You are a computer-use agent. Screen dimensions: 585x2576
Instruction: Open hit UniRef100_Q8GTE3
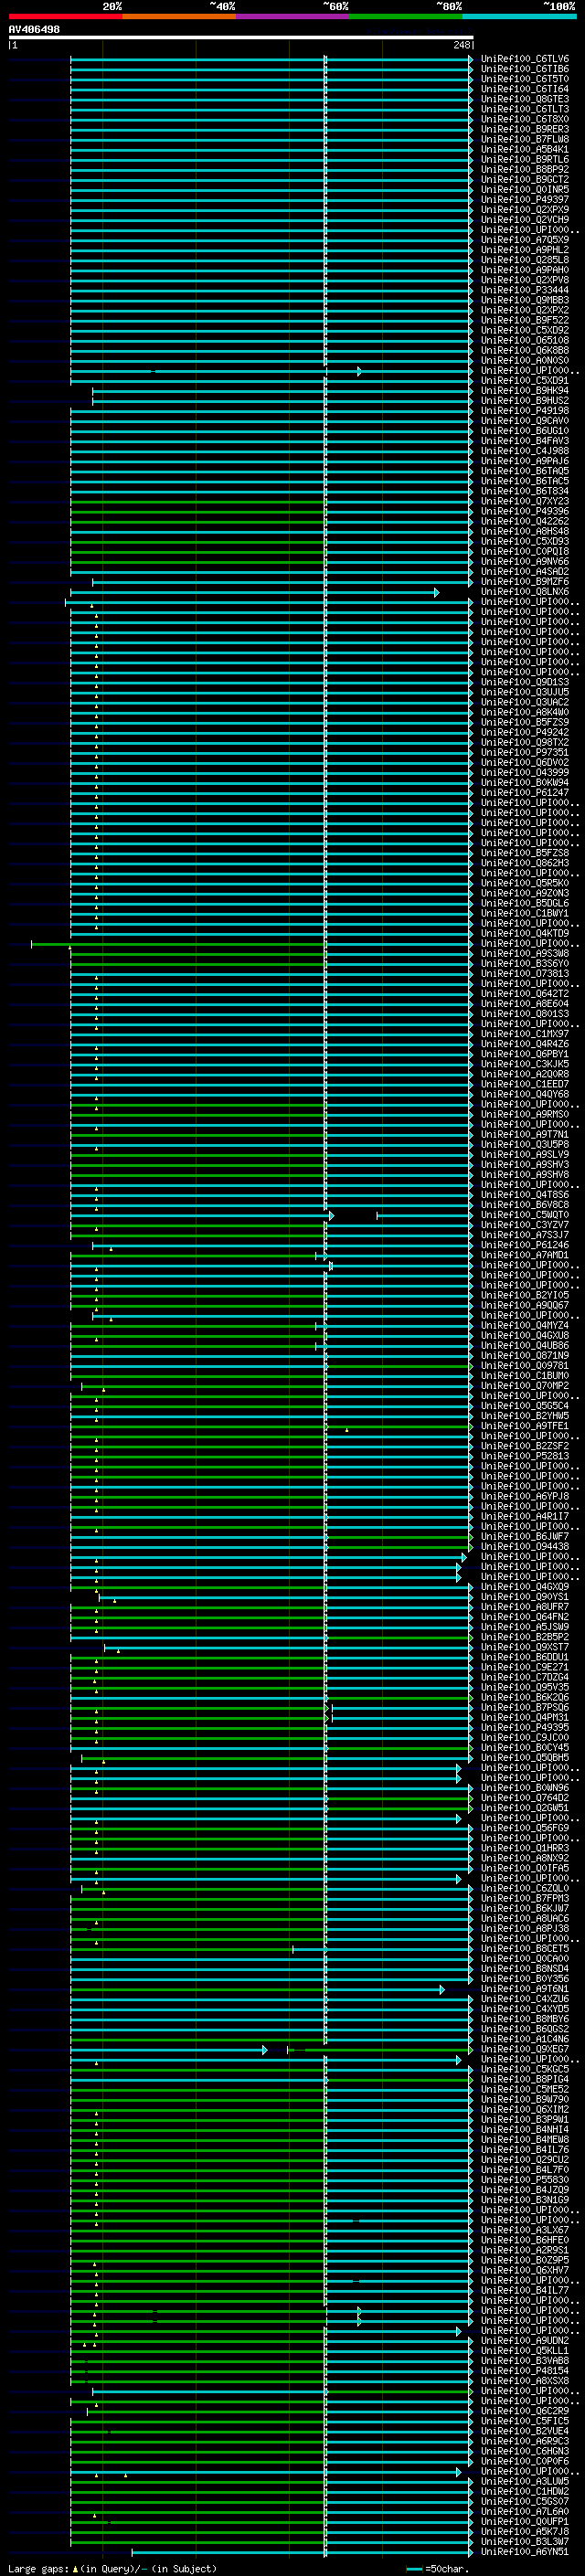[x=525, y=99]
